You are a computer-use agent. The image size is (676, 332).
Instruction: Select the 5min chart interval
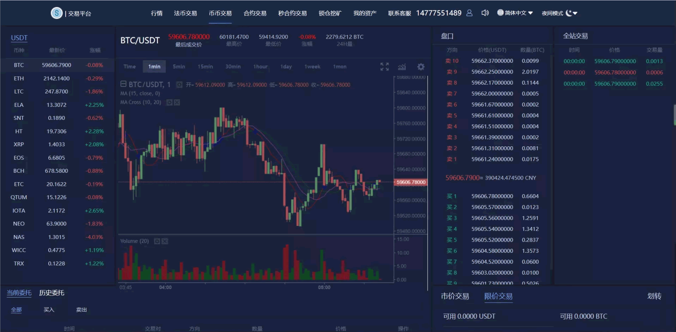[x=179, y=67]
